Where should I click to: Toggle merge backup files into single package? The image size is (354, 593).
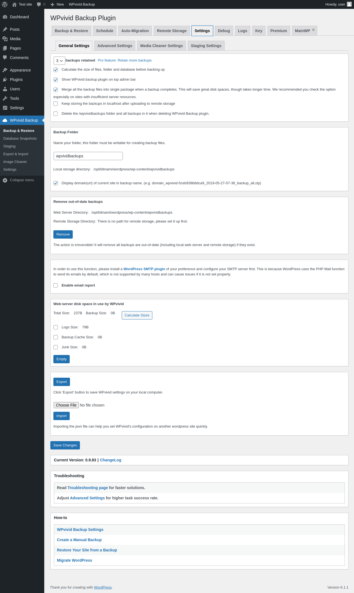56,90
